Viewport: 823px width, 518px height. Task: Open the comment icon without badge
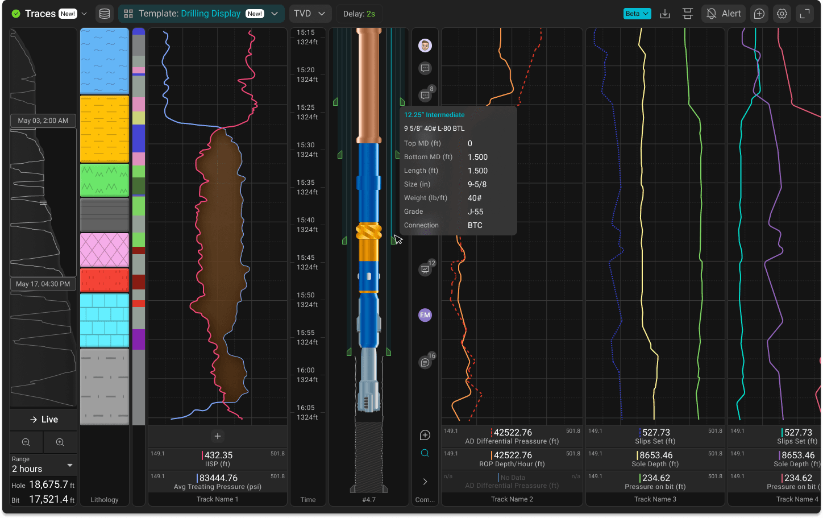[x=425, y=68]
